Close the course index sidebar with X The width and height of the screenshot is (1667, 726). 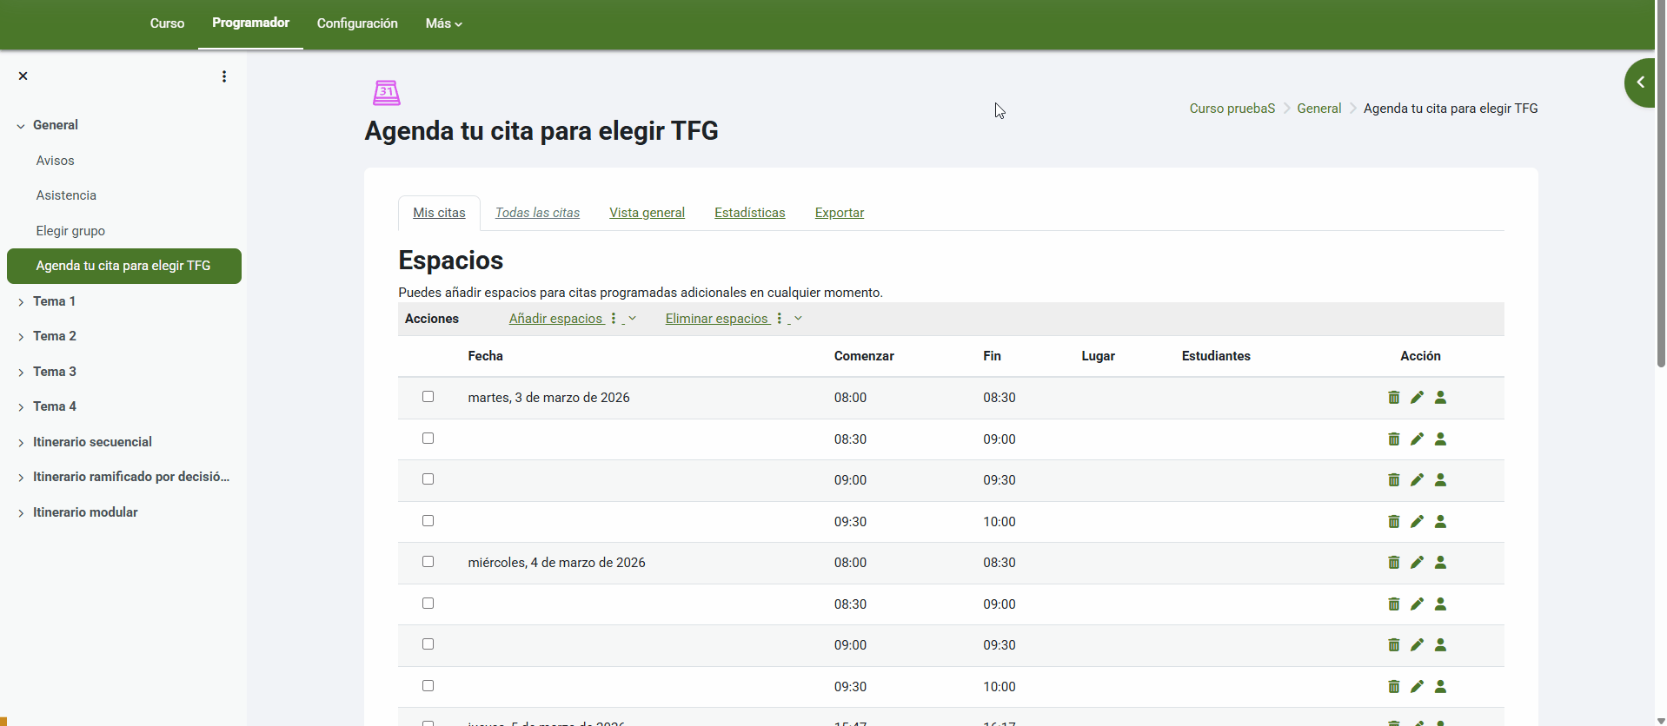[x=23, y=76]
